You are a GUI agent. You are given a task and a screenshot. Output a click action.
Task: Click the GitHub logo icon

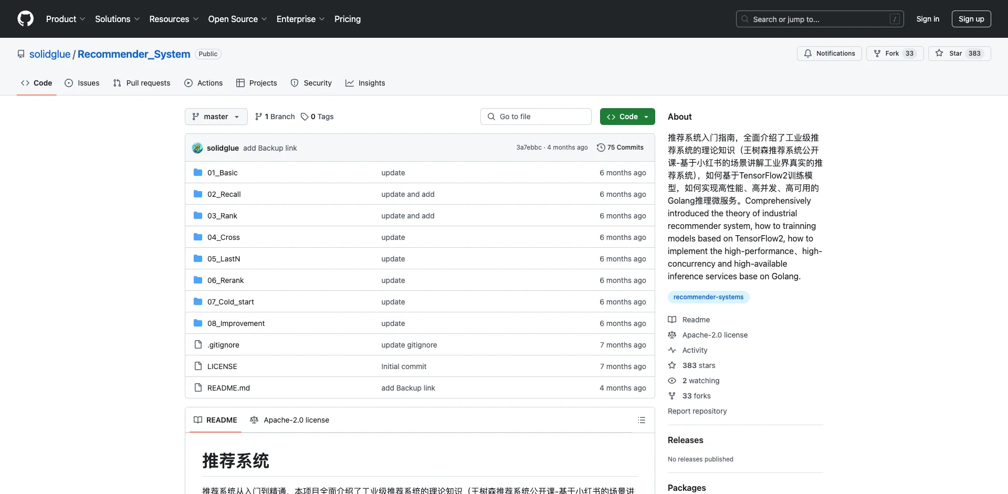click(25, 19)
